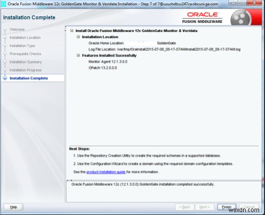265x215 pixels.
Task: Click the Repository Creation Utility step text
Action: pos(147,155)
